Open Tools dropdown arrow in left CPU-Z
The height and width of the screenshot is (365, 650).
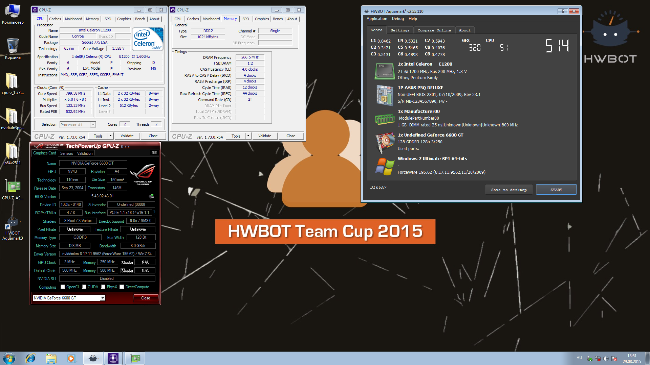point(110,136)
